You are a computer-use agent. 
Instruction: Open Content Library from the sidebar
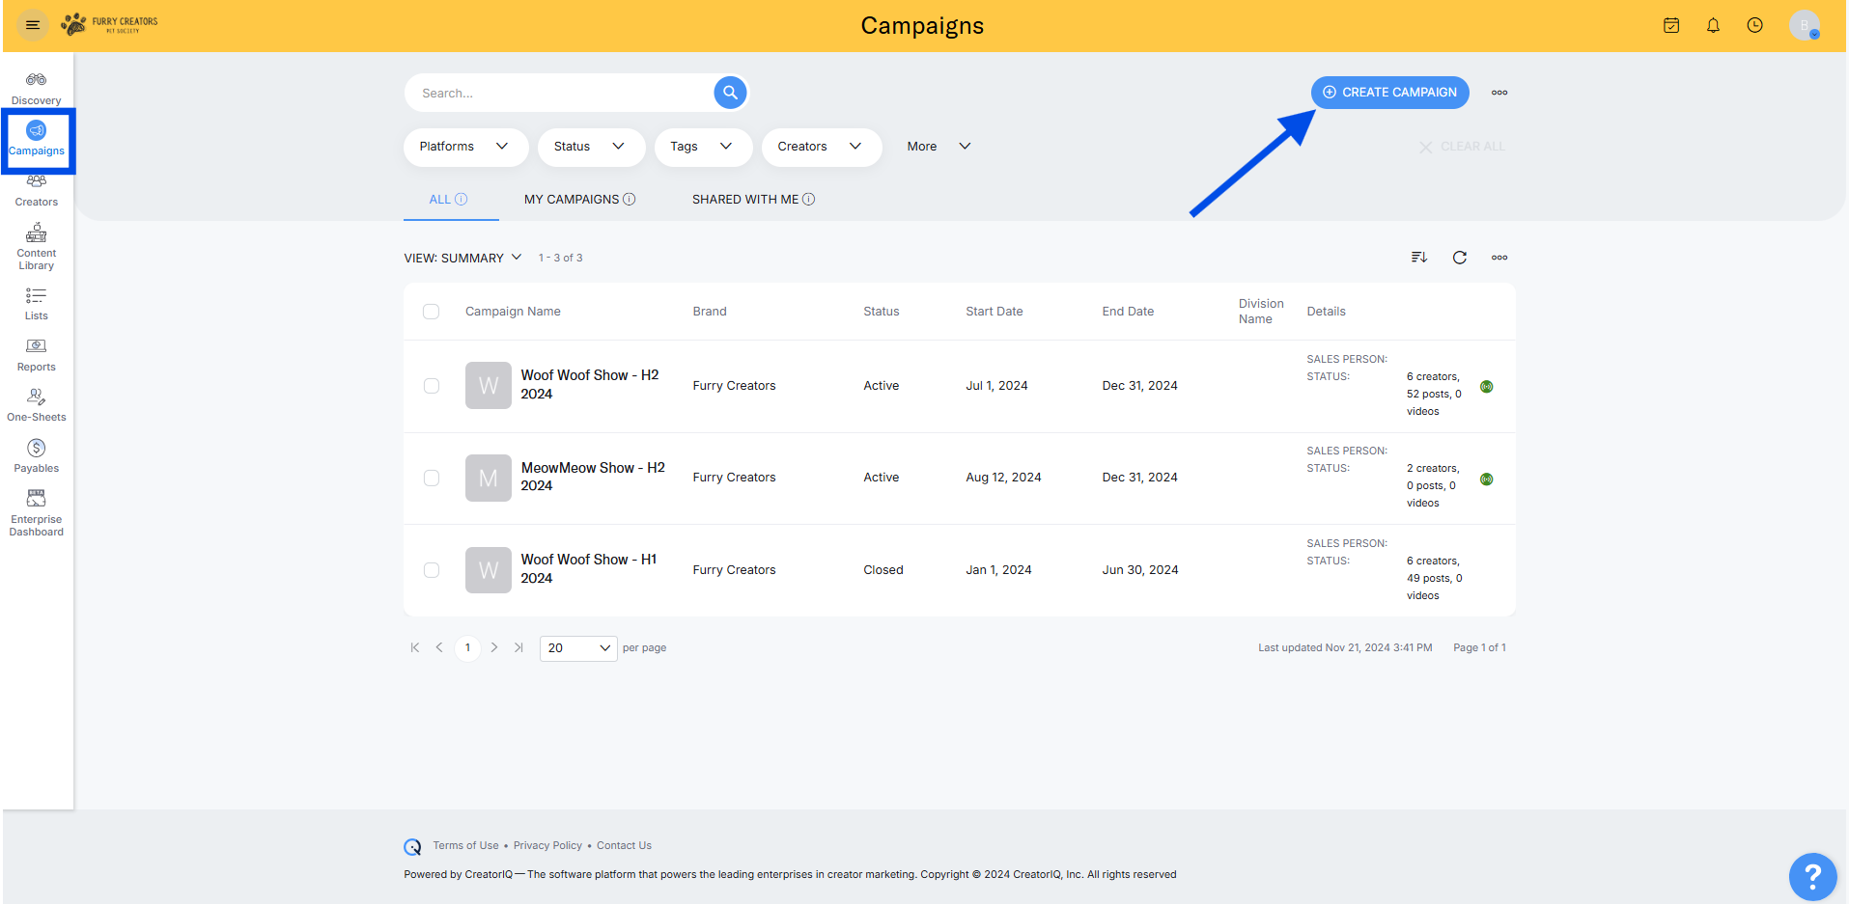36,245
